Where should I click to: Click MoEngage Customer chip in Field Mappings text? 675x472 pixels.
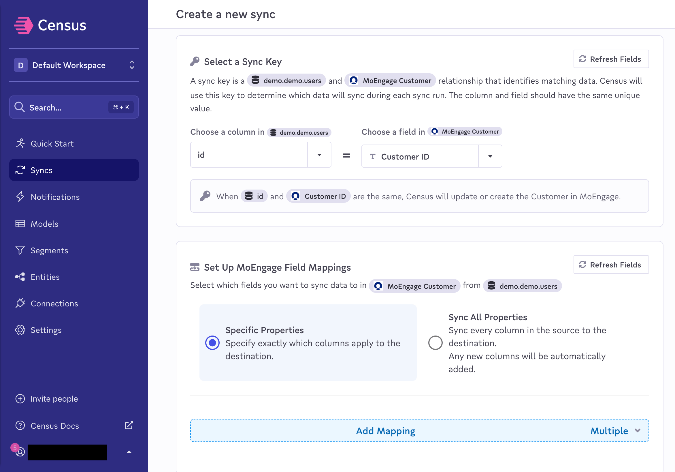click(414, 286)
